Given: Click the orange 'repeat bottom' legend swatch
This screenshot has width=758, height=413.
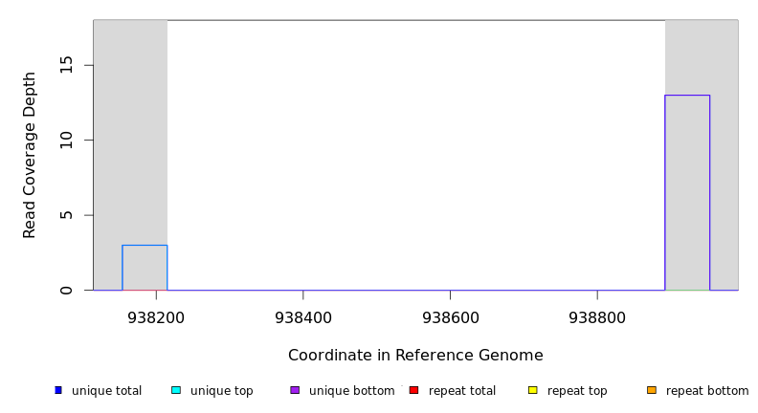Looking at the screenshot, I should coord(652,390).
